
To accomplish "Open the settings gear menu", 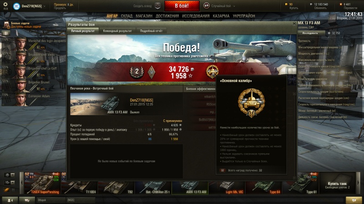I will click(5, 5).
